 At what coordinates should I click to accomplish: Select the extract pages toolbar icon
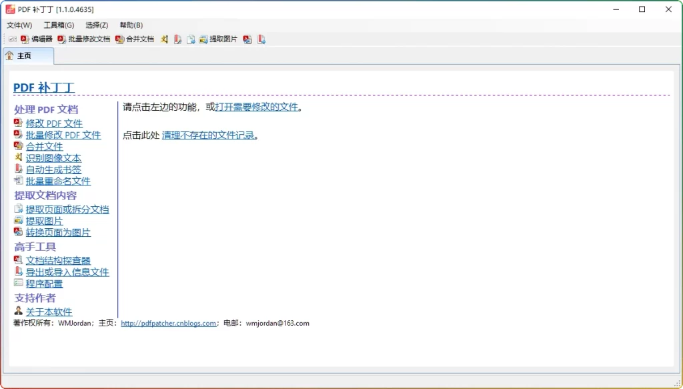coord(191,39)
